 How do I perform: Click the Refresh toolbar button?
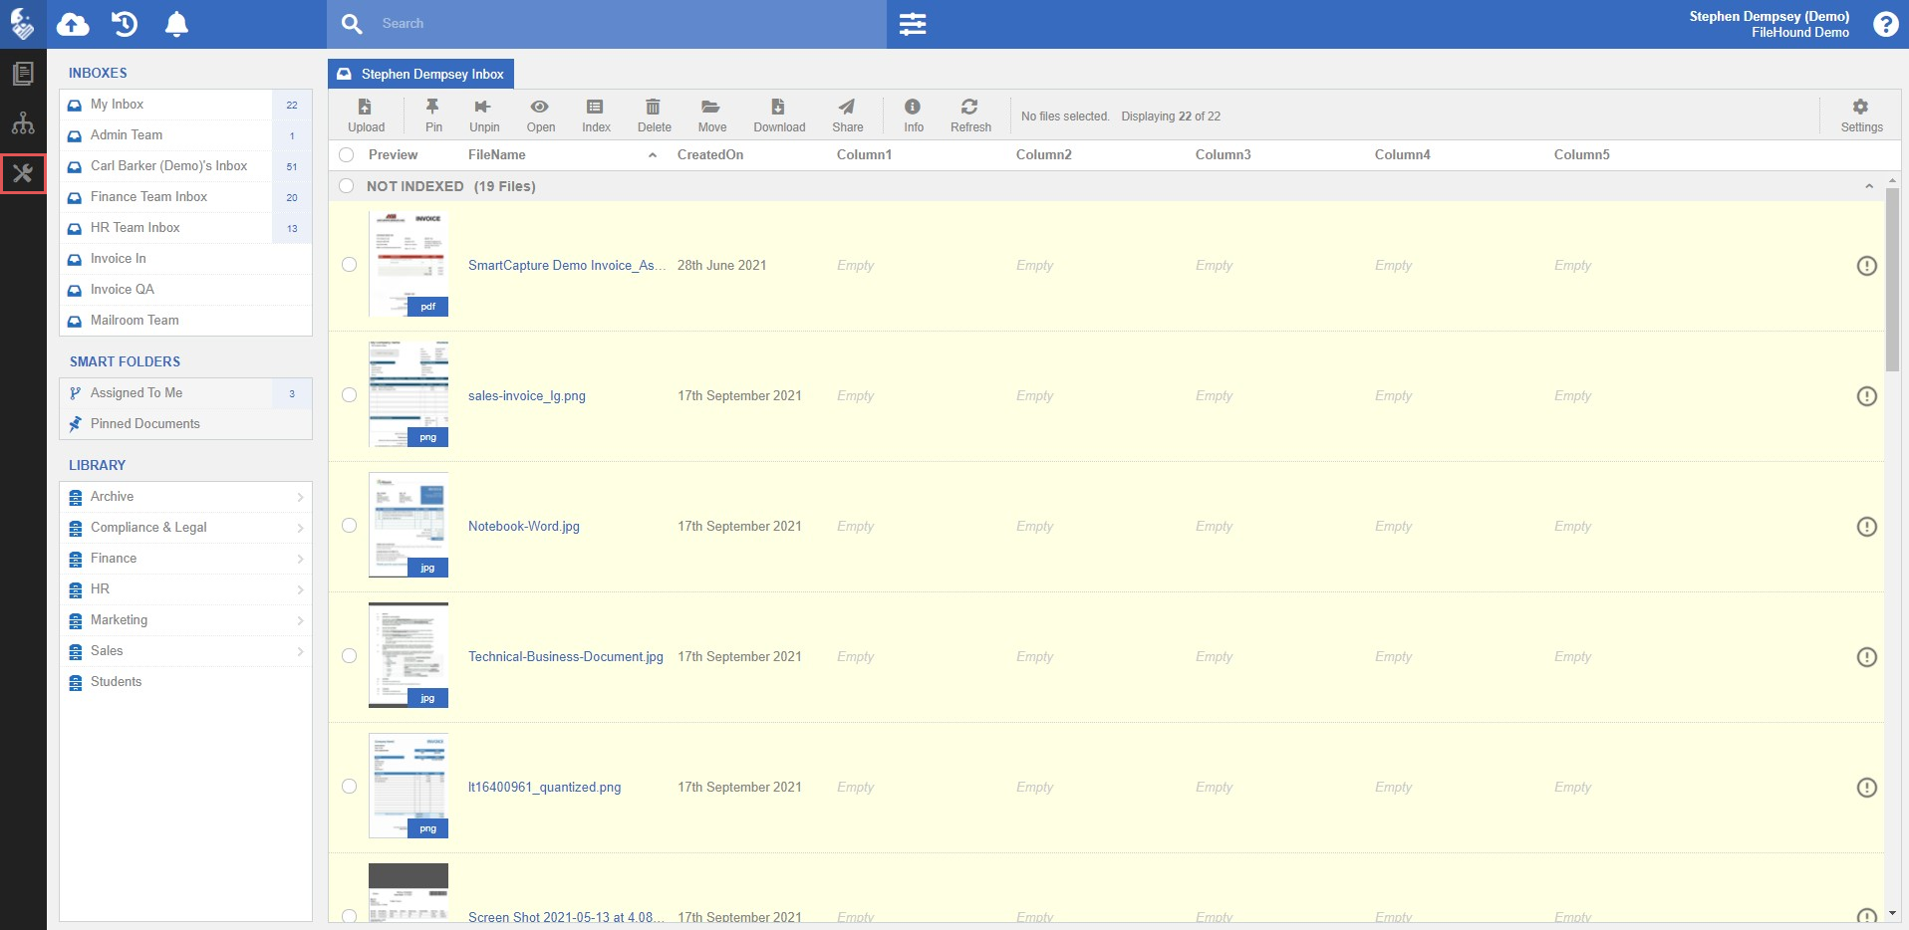pos(970,116)
